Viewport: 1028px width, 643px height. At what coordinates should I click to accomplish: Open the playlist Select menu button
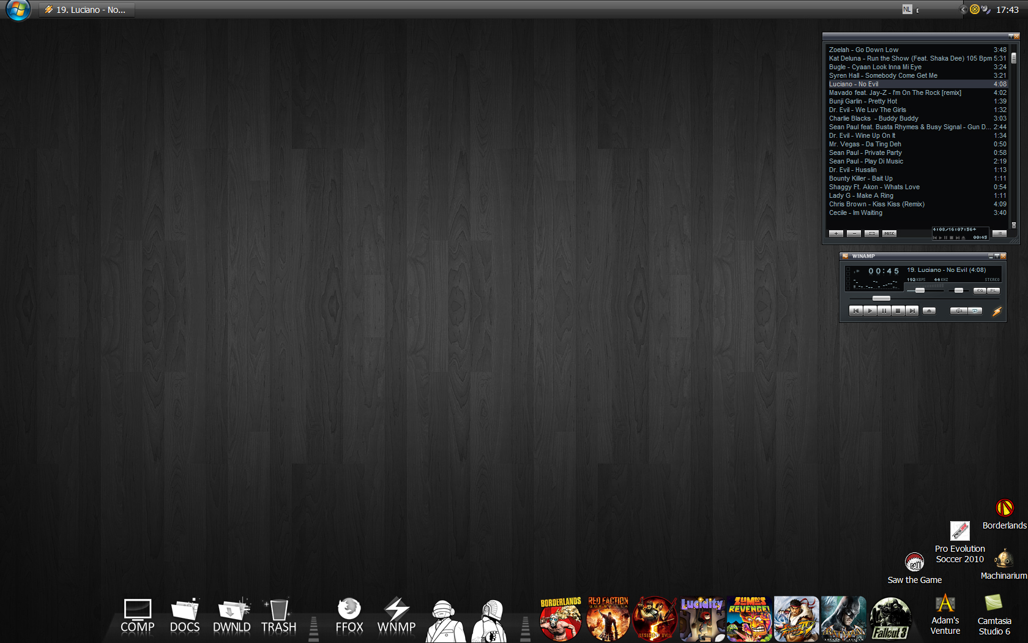(x=872, y=234)
